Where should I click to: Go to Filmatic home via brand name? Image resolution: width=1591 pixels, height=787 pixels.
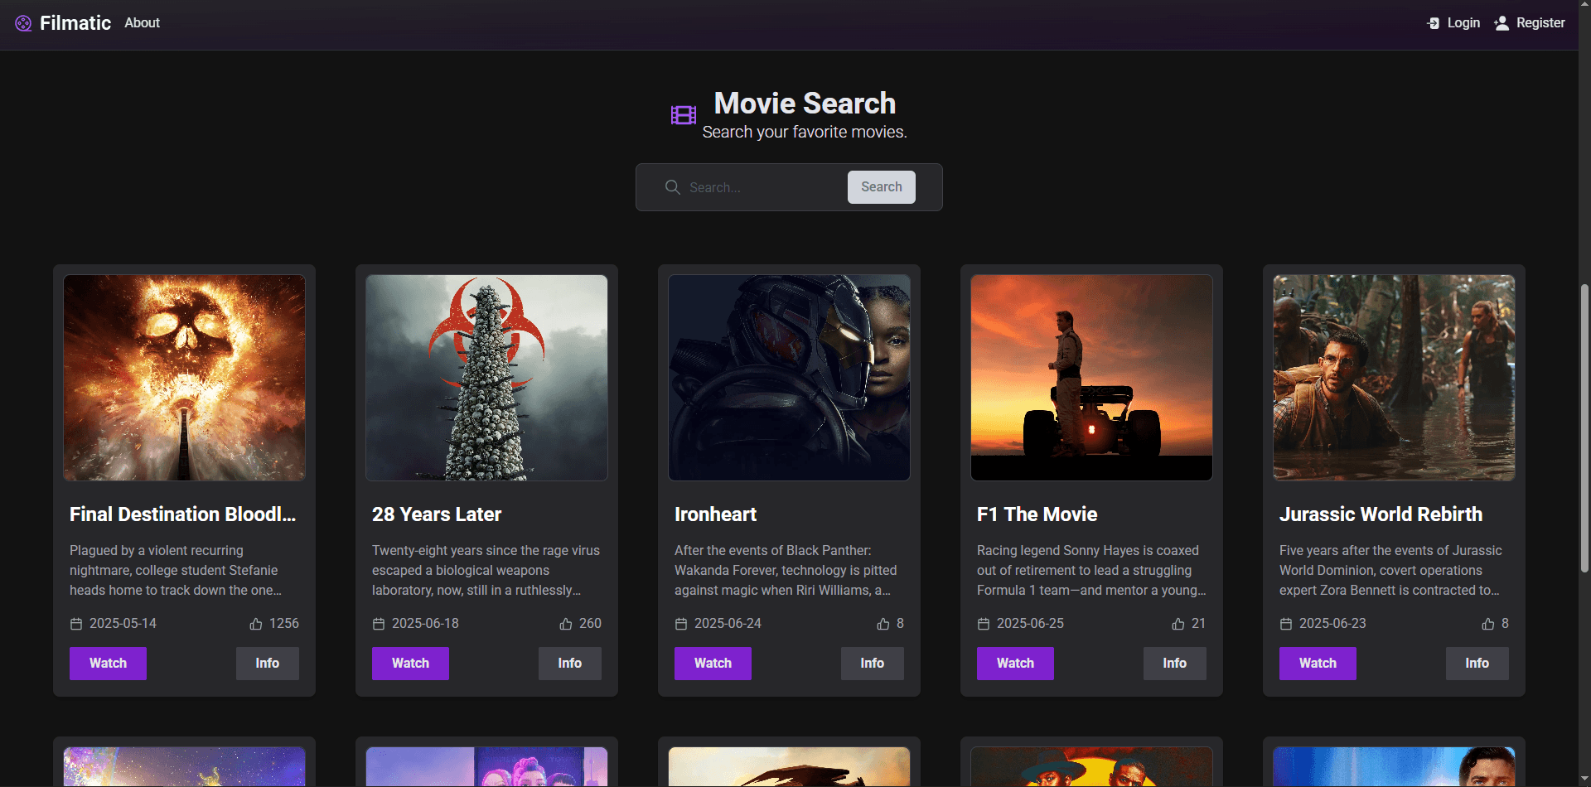tap(75, 23)
